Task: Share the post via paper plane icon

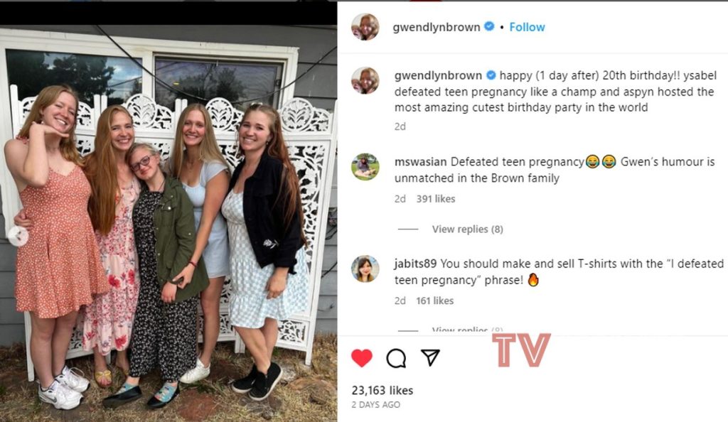Action: [430, 357]
